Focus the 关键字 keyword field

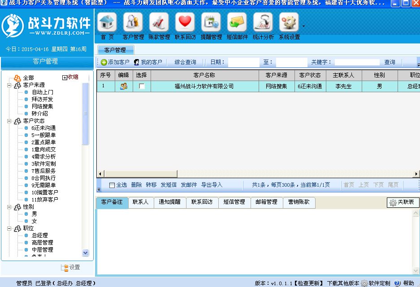(x=357, y=62)
